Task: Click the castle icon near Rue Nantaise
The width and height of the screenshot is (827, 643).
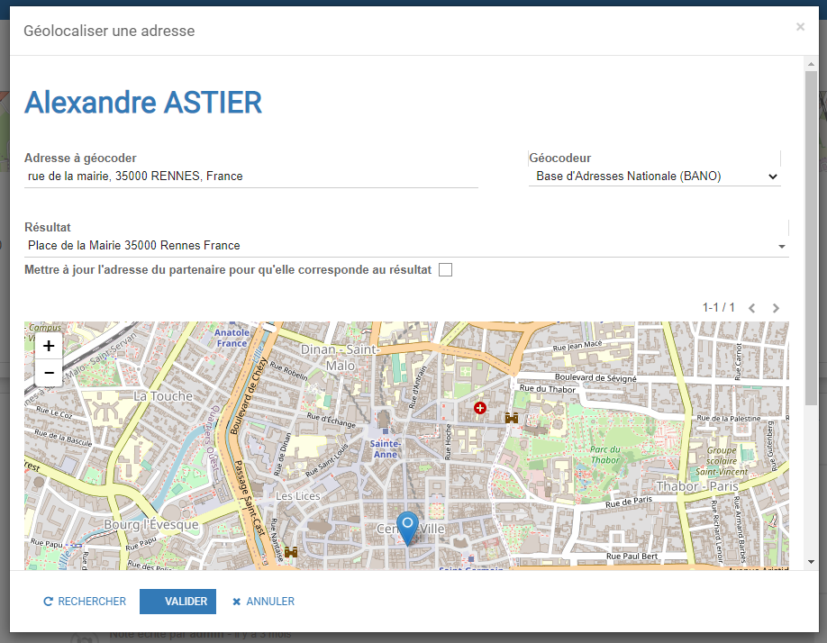Action: point(291,552)
